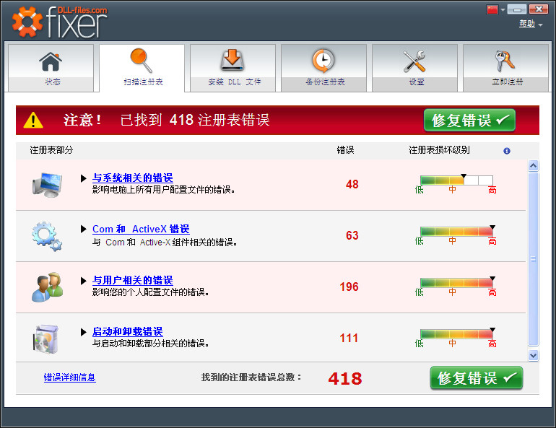Click damage level bar for user errors
Image resolution: width=556 pixels, height=428 pixels.
point(456,282)
